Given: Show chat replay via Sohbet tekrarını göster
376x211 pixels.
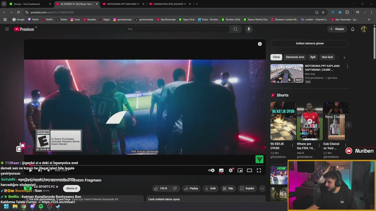Looking at the screenshot, I should 310,43.
